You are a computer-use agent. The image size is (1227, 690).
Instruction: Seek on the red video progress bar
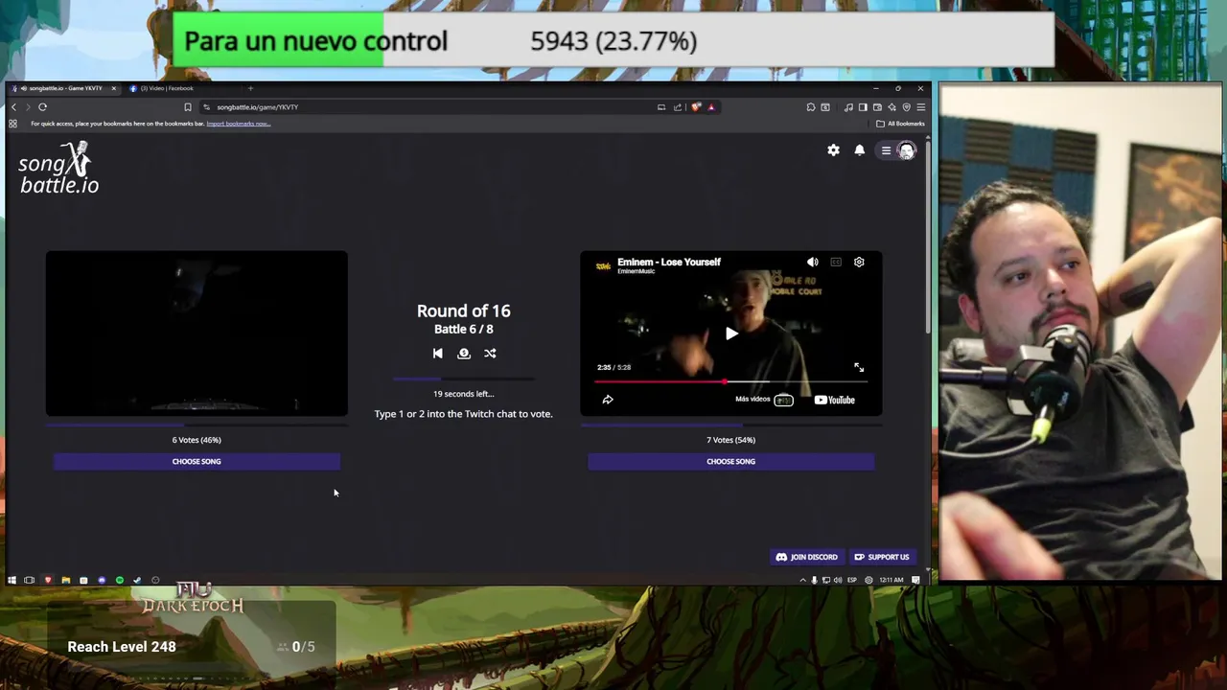(731, 381)
